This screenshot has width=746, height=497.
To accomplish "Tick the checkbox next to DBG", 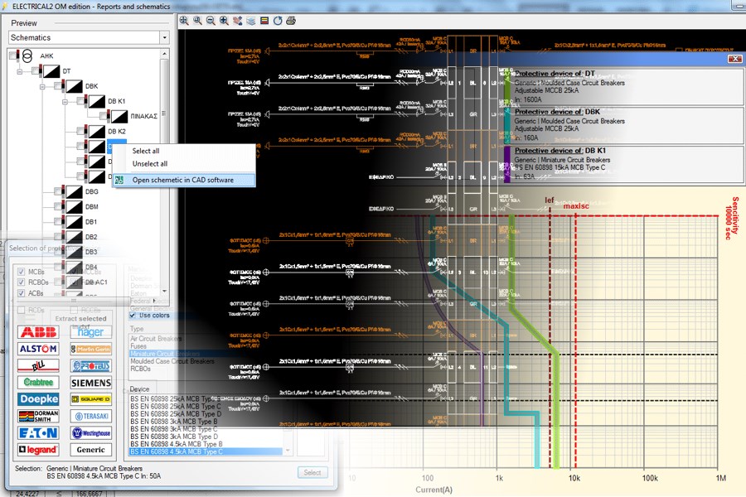I will [59, 191].
